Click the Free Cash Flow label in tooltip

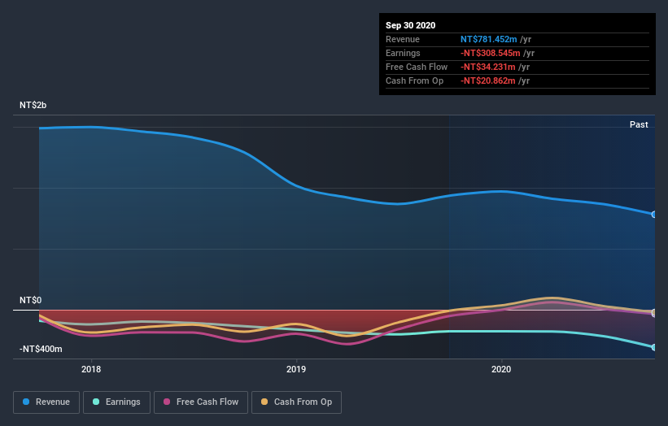point(417,67)
